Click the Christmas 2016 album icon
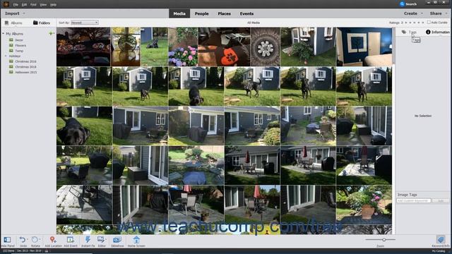The width and height of the screenshot is (452, 254). (11, 61)
